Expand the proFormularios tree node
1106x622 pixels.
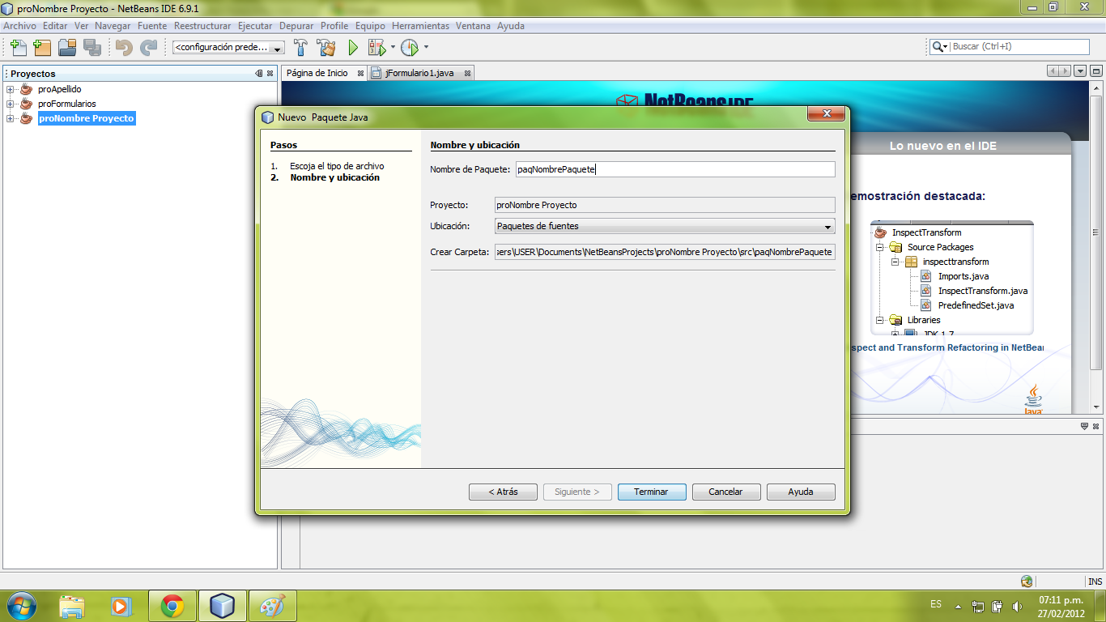[11, 104]
